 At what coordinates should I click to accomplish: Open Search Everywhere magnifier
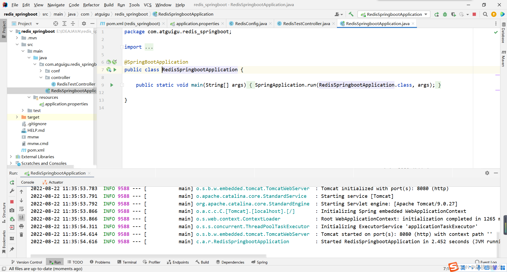coord(485,15)
